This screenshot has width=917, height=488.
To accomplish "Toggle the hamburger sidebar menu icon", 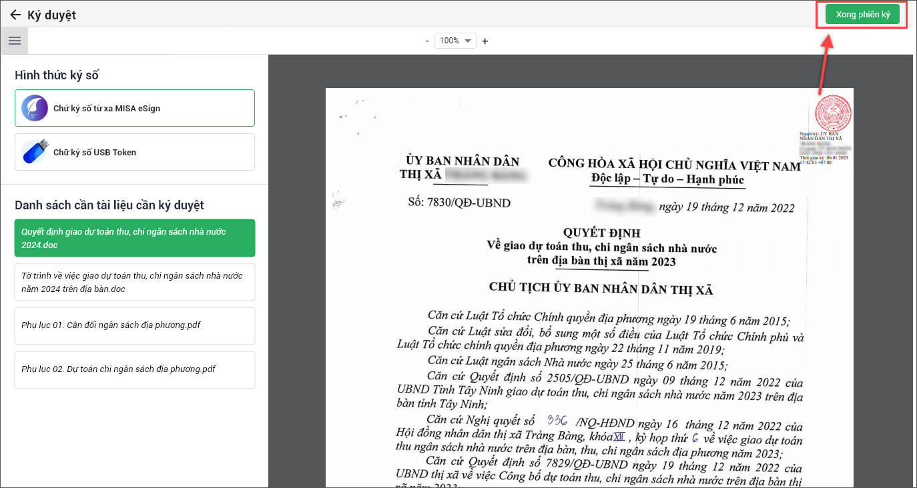I will tap(14, 41).
